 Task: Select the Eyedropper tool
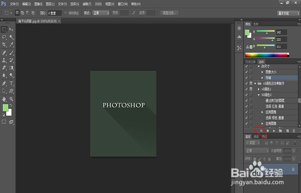[x=11, y=45]
